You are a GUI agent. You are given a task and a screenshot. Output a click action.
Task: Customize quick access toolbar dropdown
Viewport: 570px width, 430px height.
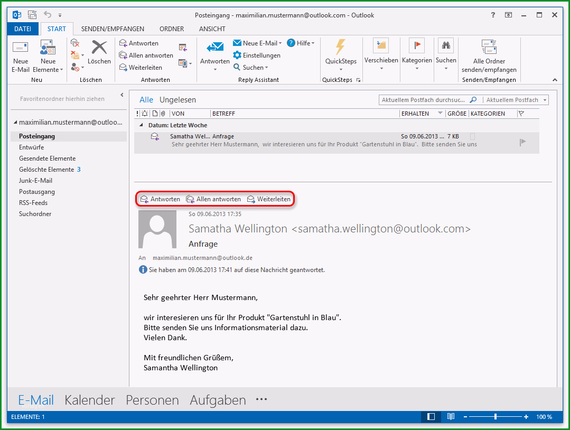point(60,15)
